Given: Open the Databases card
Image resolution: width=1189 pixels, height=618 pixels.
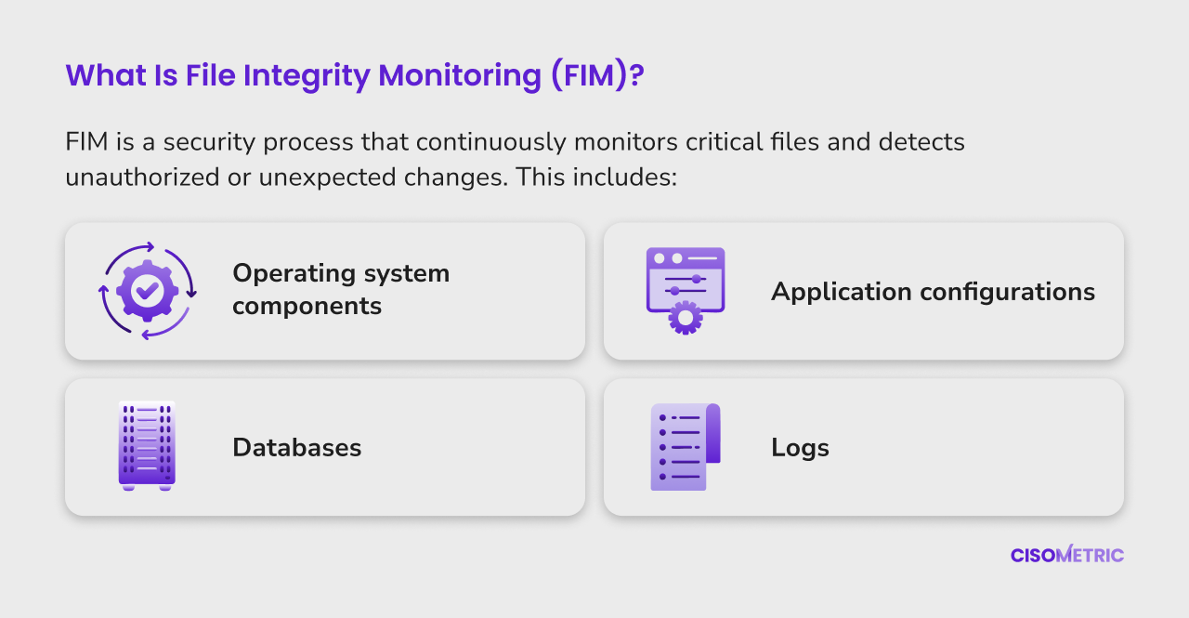Looking at the screenshot, I should tap(325, 447).
